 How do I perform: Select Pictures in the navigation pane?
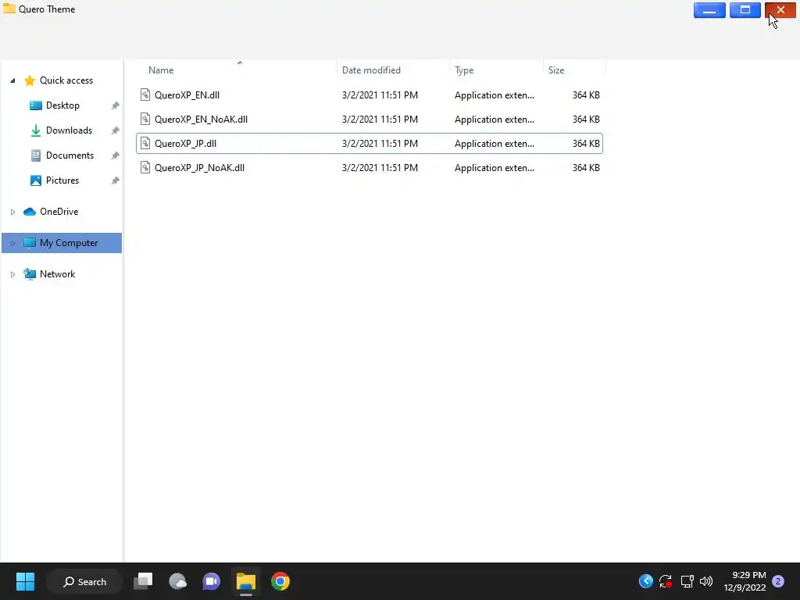pos(62,180)
